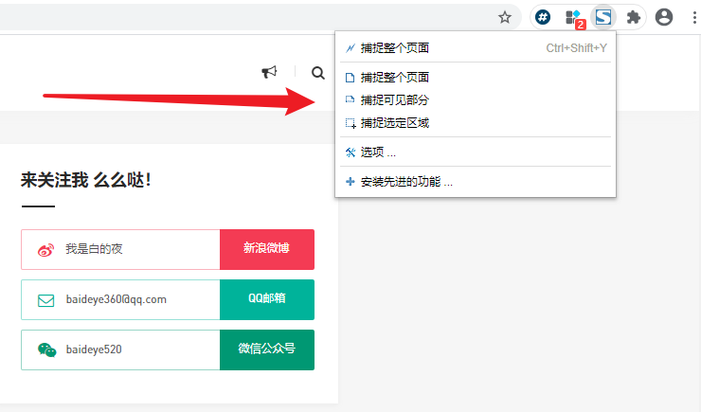This screenshot has height=412, width=701.
Task: Click the tools icon beside 选项
Action: coord(350,152)
